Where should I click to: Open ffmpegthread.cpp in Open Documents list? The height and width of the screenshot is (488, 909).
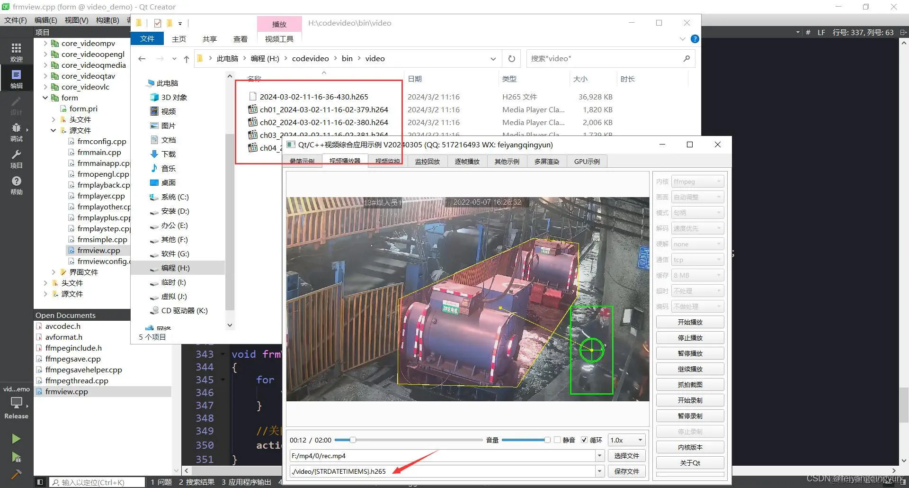(77, 380)
